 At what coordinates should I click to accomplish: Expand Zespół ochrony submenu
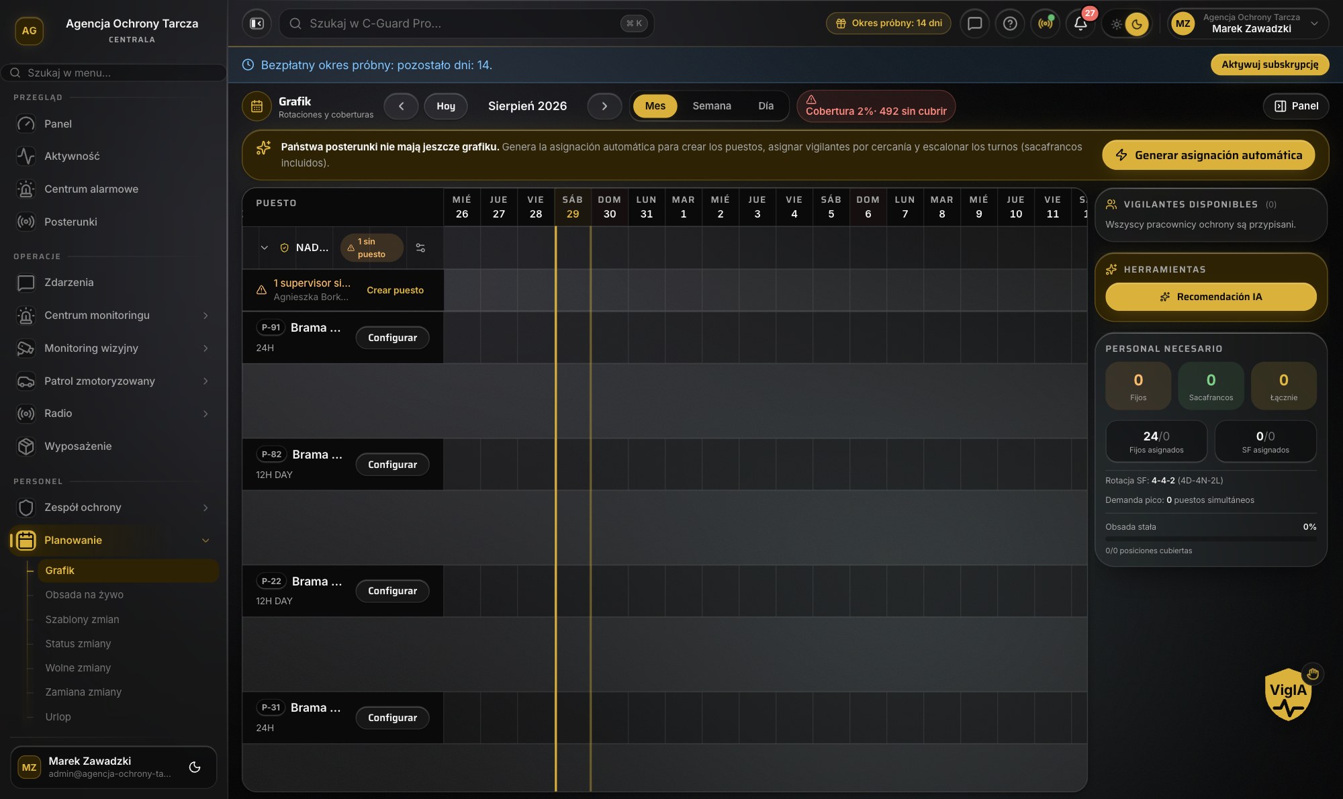point(205,508)
